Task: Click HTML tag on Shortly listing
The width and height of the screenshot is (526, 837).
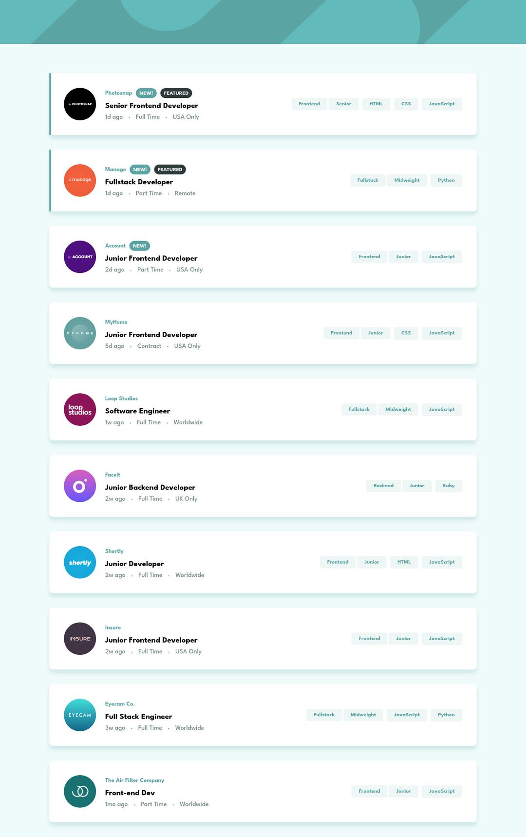Action: coord(404,562)
